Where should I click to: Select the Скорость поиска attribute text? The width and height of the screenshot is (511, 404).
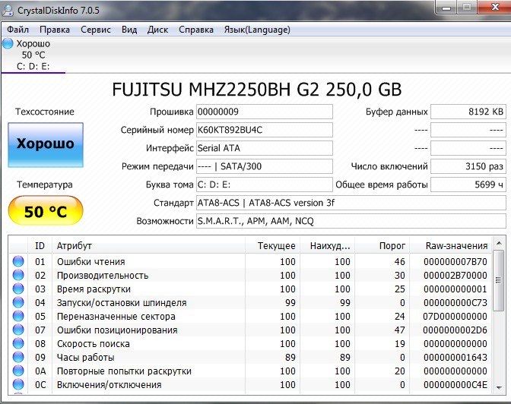[x=94, y=344]
